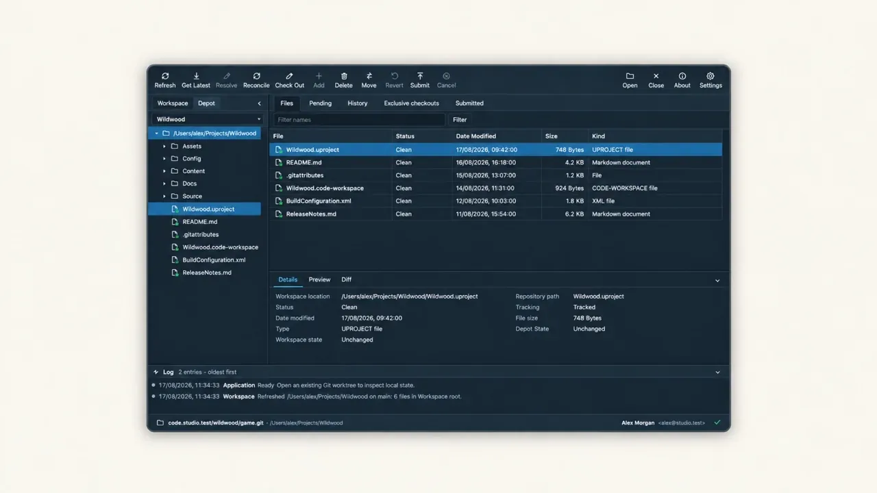Open the Submitted tab
This screenshot has height=493, width=877.
tap(469, 103)
